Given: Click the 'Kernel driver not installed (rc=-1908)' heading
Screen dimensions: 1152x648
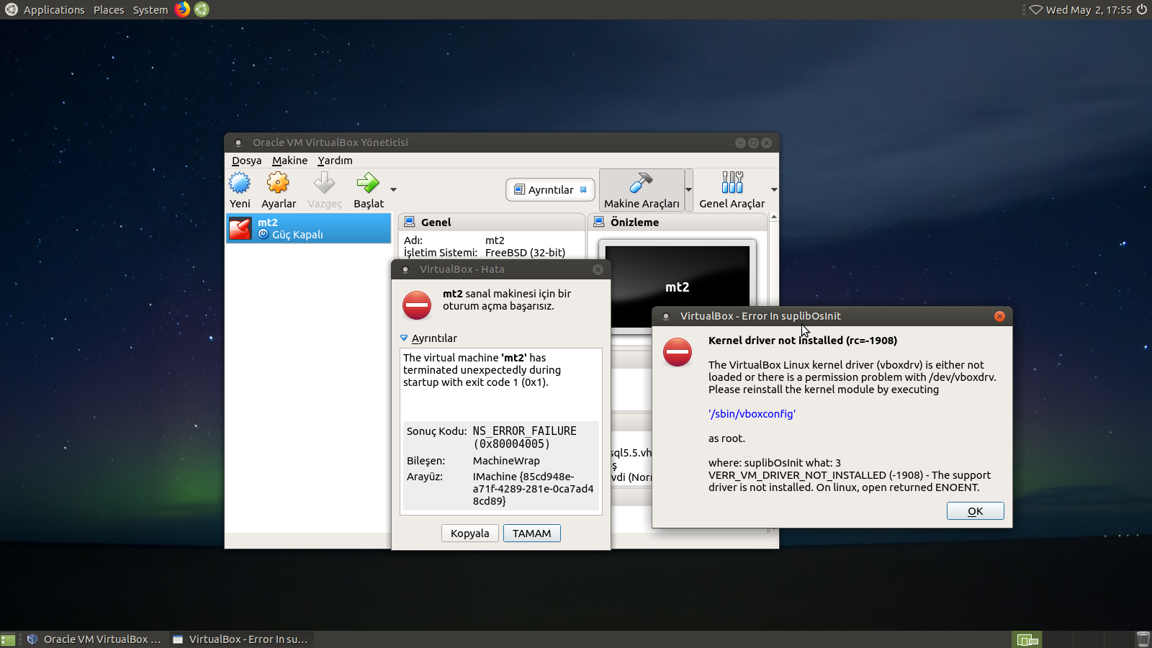Looking at the screenshot, I should (x=803, y=341).
